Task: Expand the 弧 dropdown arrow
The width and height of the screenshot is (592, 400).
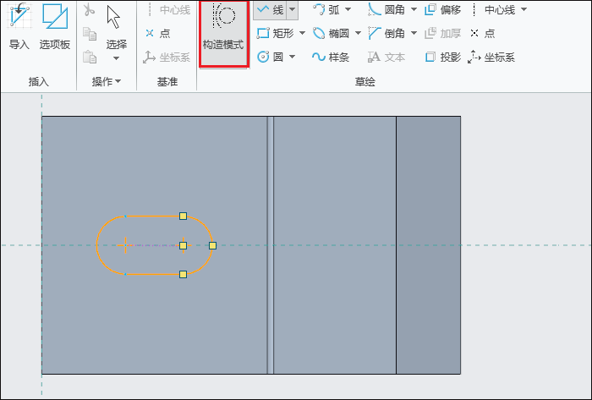Action: (348, 10)
